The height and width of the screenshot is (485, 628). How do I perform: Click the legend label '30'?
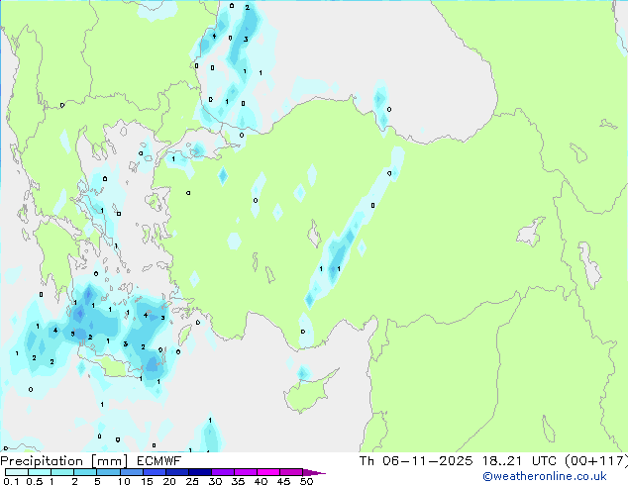[x=215, y=481]
